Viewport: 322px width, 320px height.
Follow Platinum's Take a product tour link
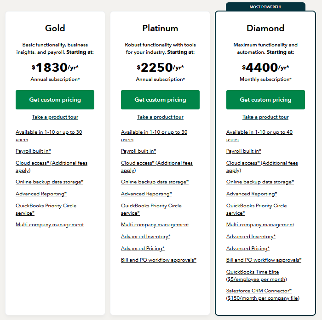click(160, 117)
